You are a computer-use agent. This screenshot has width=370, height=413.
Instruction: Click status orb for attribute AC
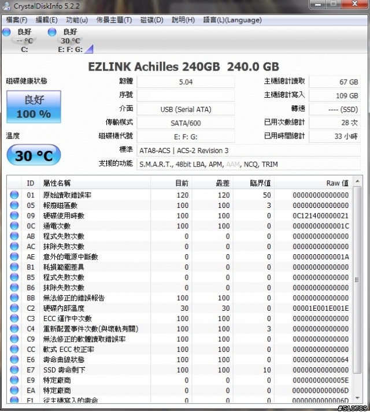pyautogui.click(x=14, y=246)
